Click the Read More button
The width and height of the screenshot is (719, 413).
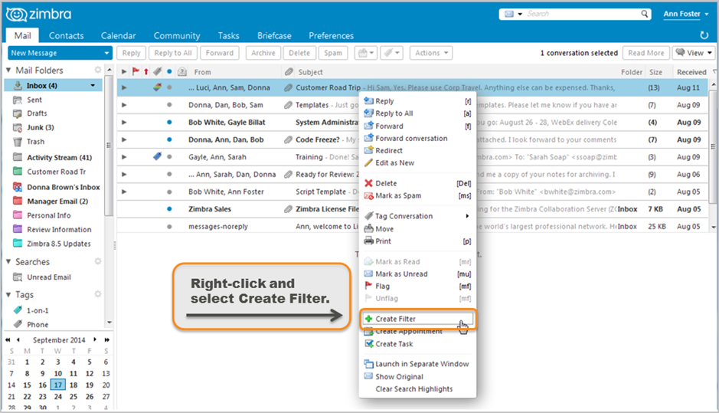click(x=645, y=53)
